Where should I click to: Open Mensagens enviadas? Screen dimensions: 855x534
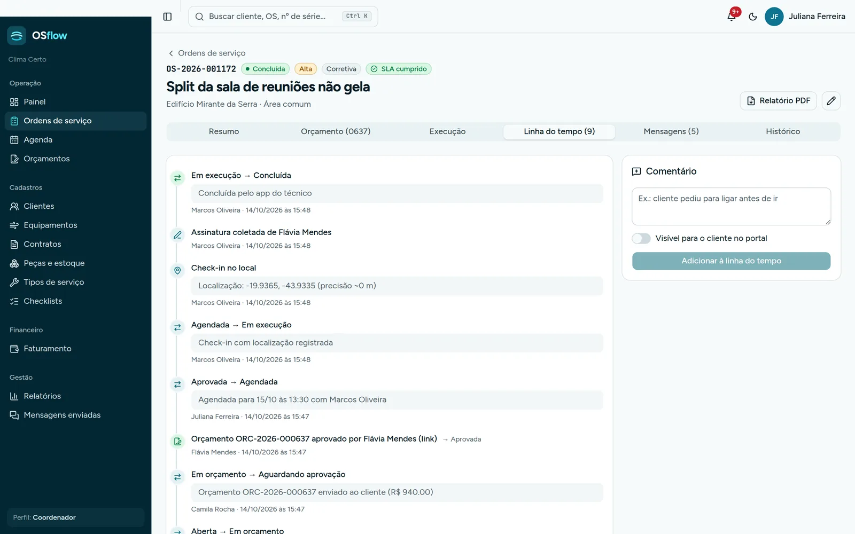click(75, 415)
